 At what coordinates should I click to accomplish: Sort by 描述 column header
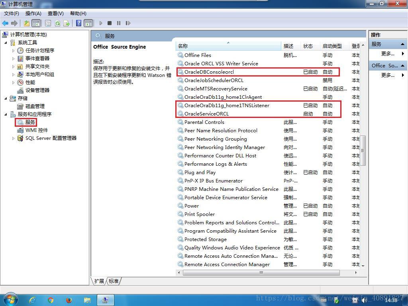tap(291, 46)
